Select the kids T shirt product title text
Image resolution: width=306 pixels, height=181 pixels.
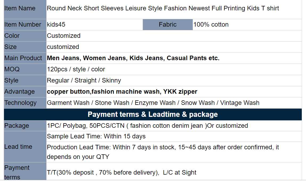pyautogui.click(x=163, y=9)
